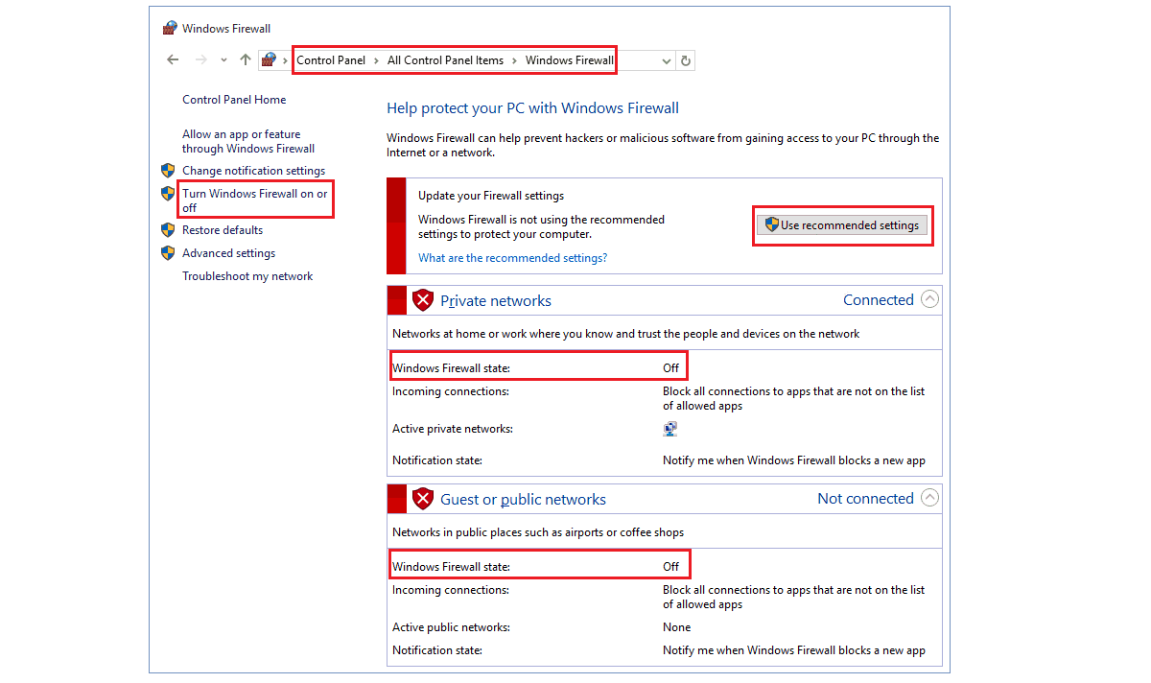Open Allow an app or feature through Windows Firewall
The height and width of the screenshot is (683, 1151).
pyautogui.click(x=248, y=141)
